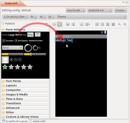
Task: Click the Large text widget in palette
Action: [x=11, y=35]
